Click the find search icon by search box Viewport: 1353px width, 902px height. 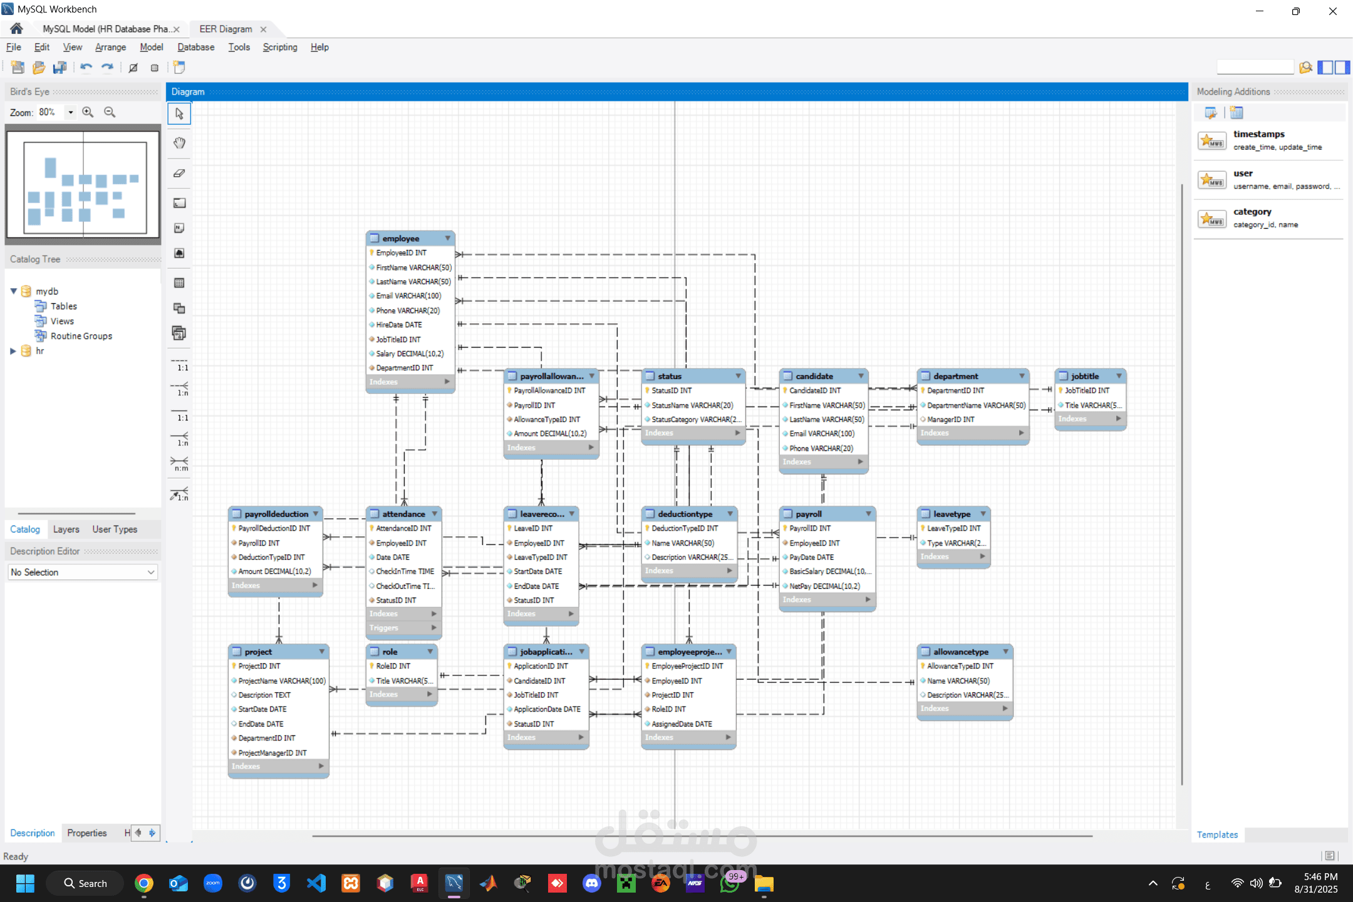coord(1305,68)
